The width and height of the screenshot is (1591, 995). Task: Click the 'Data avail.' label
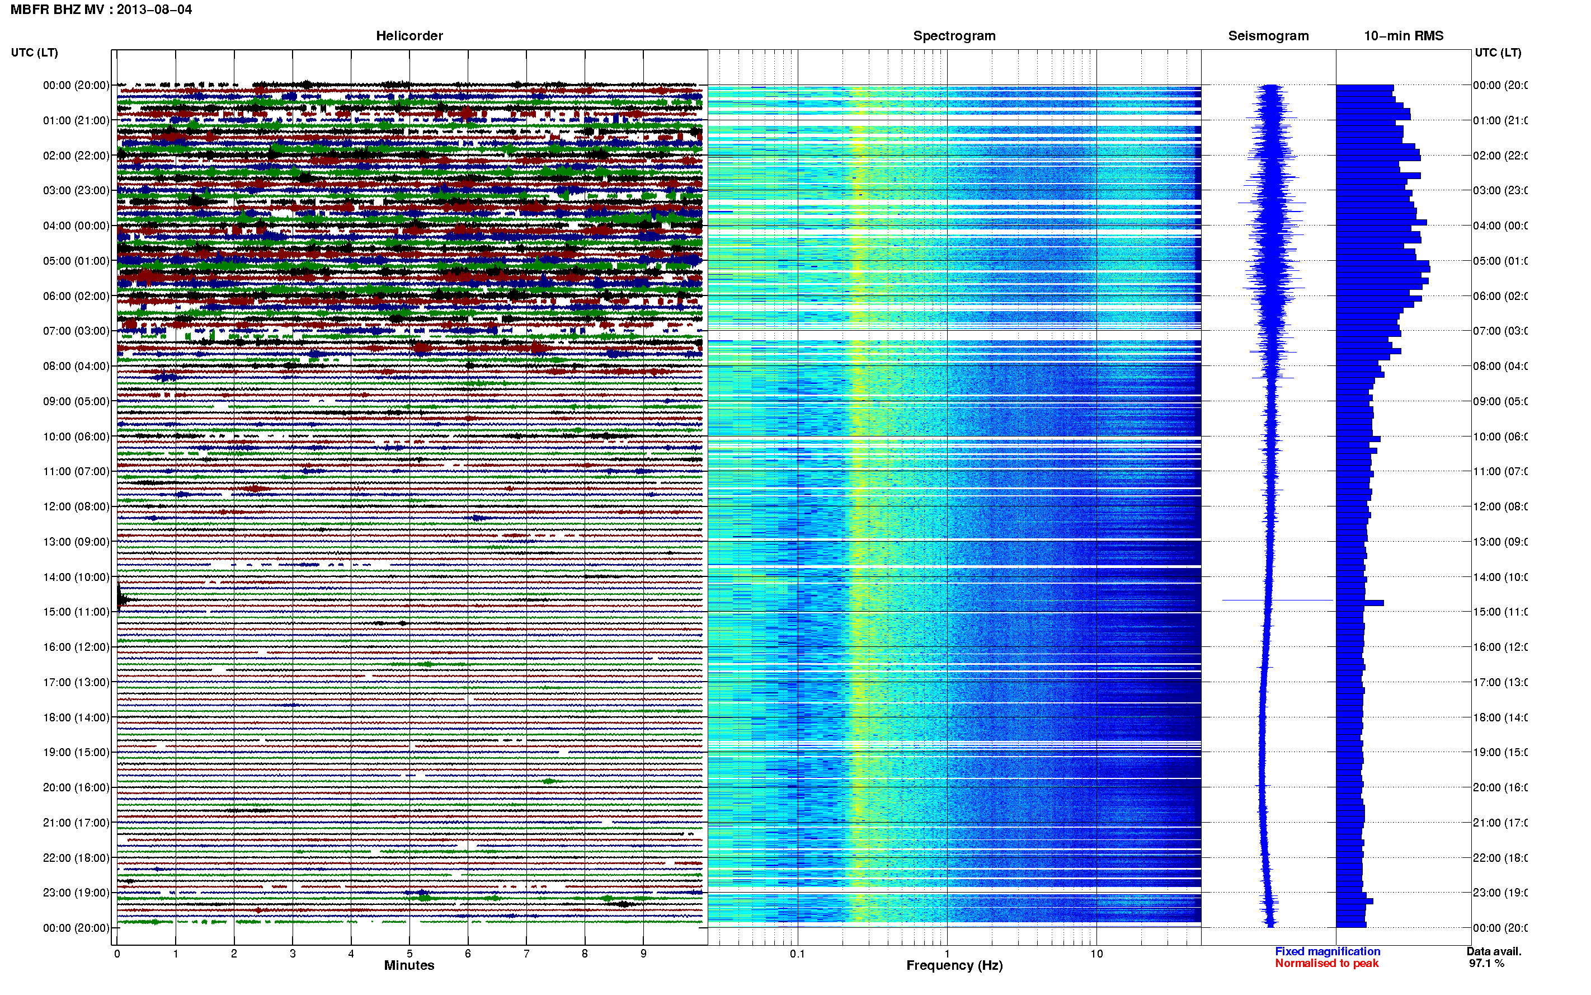tap(1494, 951)
